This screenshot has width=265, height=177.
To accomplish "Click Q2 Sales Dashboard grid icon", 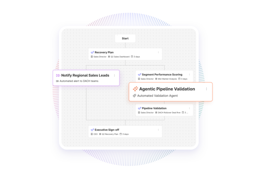I will 109,57.
